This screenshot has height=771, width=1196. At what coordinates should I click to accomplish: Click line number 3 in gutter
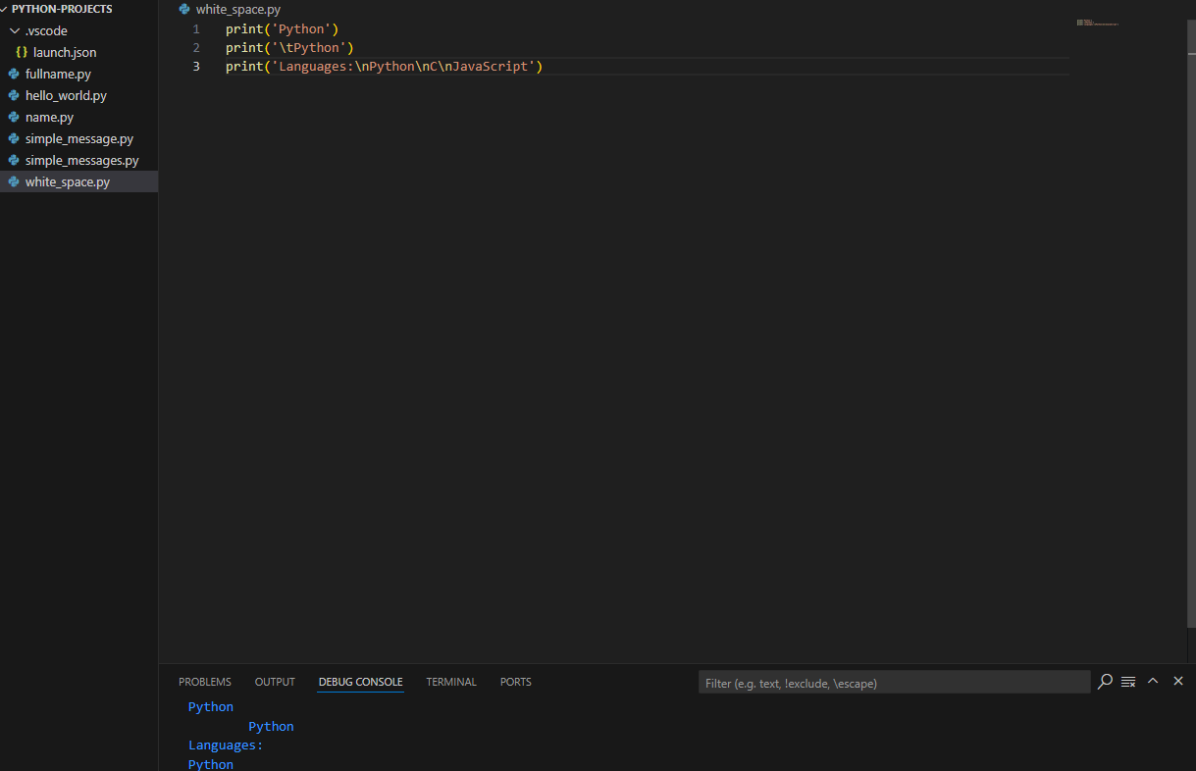(196, 67)
